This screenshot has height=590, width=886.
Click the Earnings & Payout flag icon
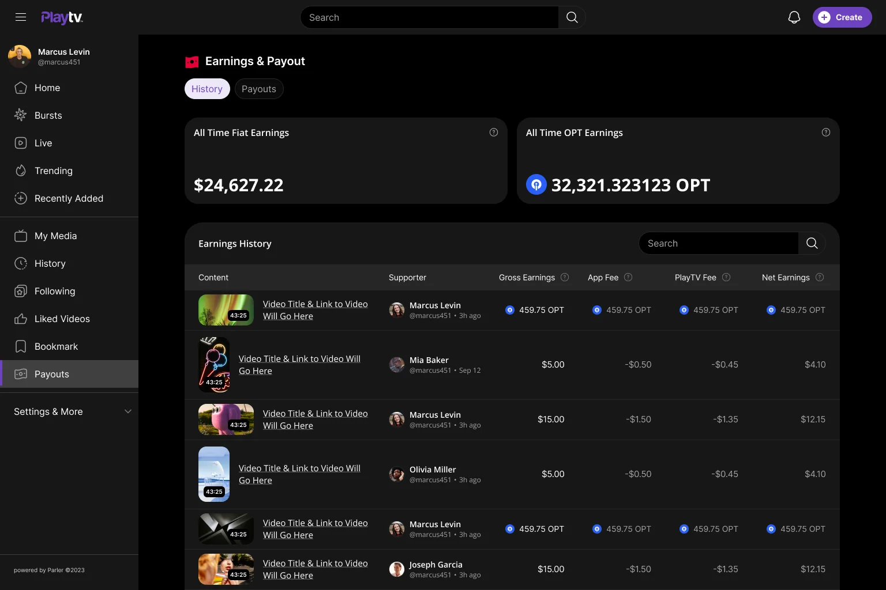pyautogui.click(x=192, y=62)
